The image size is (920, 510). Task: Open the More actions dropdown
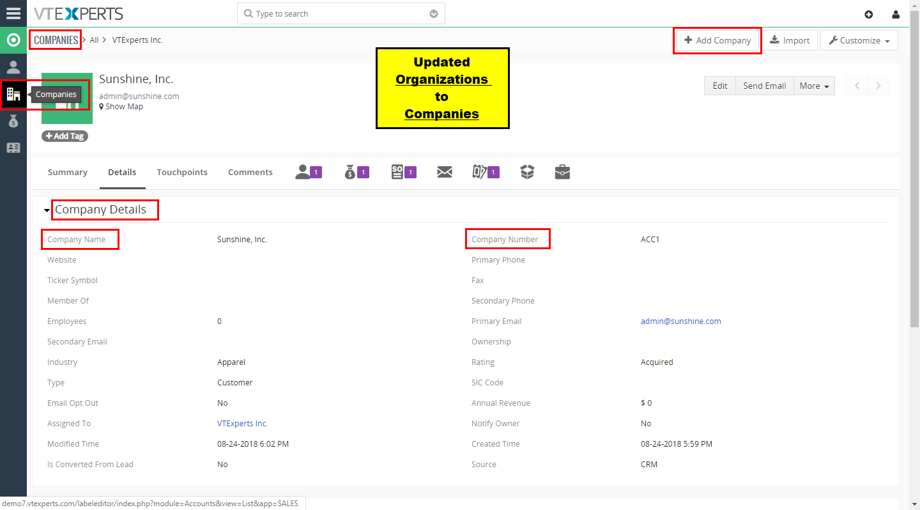(814, 86)
